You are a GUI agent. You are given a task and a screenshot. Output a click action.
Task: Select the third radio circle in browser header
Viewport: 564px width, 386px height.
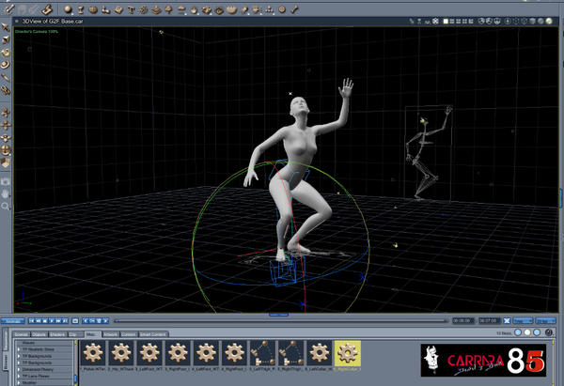coord(537,332)
